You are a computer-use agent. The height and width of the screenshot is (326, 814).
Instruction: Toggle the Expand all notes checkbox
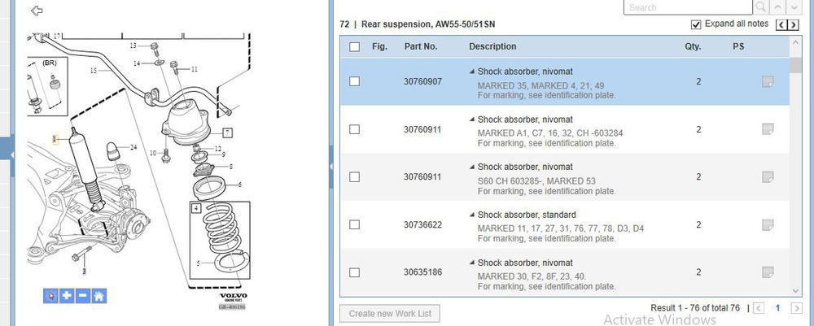point(696,24)
